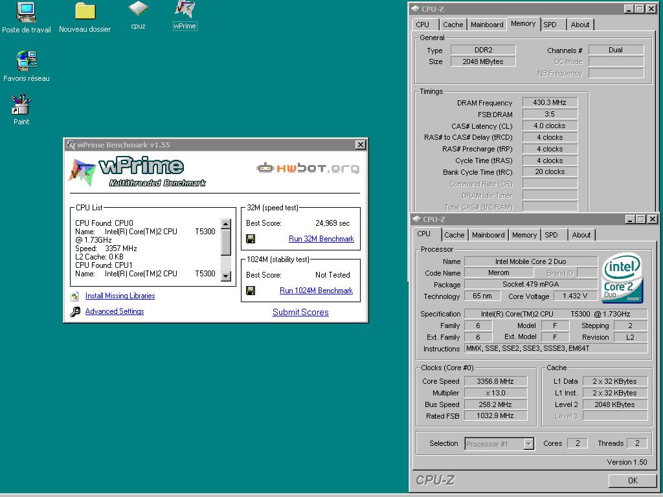Click the Install Missing Libraries icon
Viewport: 663px width, 497px height.
[x=75, y=296]
